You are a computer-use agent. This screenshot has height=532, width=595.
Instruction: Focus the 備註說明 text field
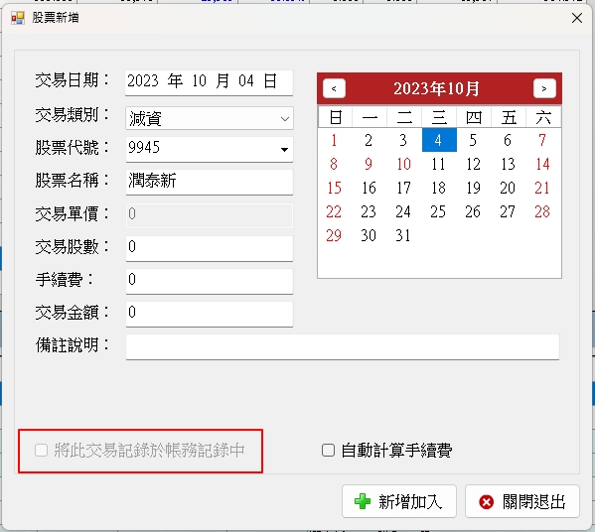pos(343,346)
